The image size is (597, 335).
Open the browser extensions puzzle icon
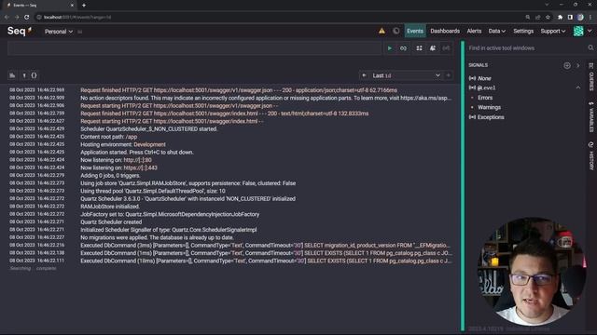pyautogui.click(x=560, y=17)
